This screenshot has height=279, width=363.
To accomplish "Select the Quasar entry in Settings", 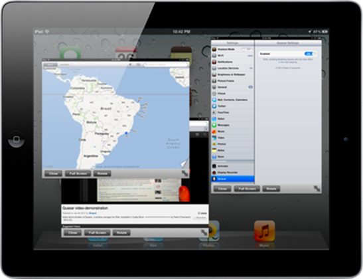I will tap(233, 179).
